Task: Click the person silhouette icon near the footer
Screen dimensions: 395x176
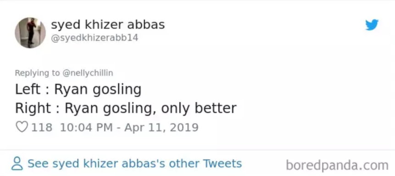Action: pyautogui.click(x=17, y=164)
